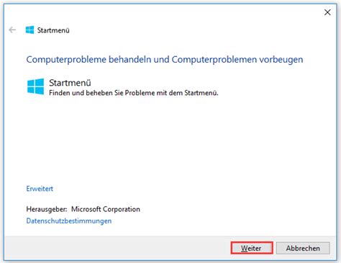
Task: Click the small Windows logo beside the title
Action: coord(29,30)
